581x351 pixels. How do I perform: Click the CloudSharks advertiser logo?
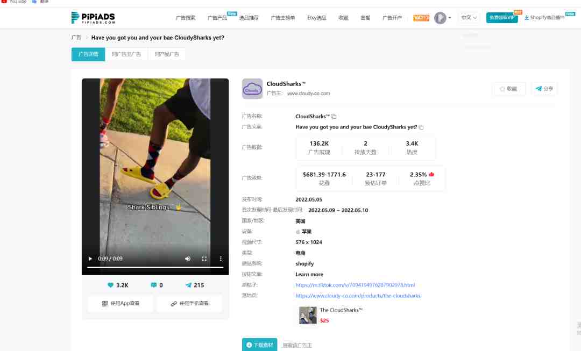[252, 89]
